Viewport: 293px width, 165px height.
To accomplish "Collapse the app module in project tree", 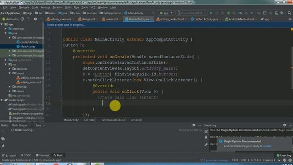I will [2, 24].
